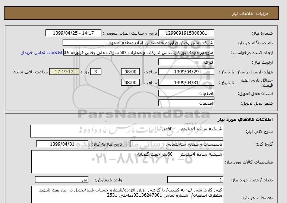
Task: Select the label شهر محل تحویل
Action: (x=256, y=103)
